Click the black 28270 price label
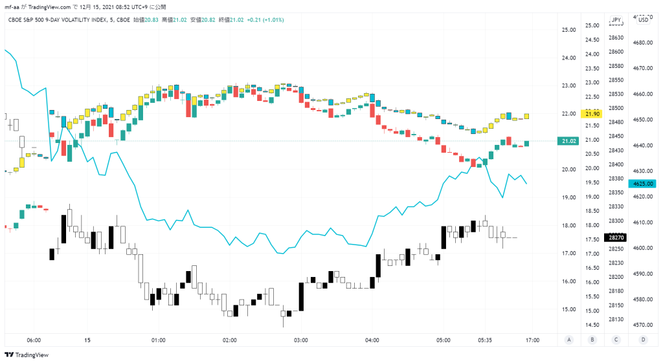 (616, 237)
